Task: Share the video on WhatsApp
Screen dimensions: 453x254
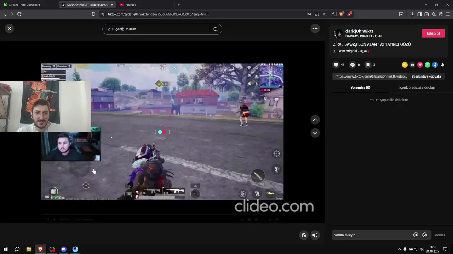Action: (x=428, y=65)
